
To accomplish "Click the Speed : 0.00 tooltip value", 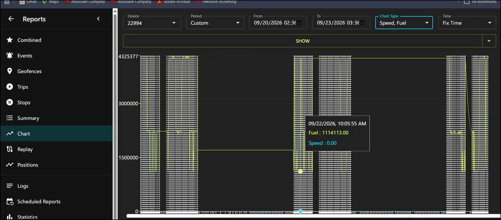I will 322,143.
